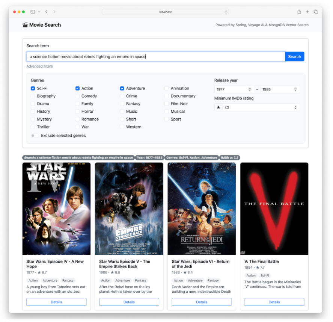The width and height of the screenshot is (333, 322).
Task: Check the Animation genre checkbox
Action: point(167,88)
